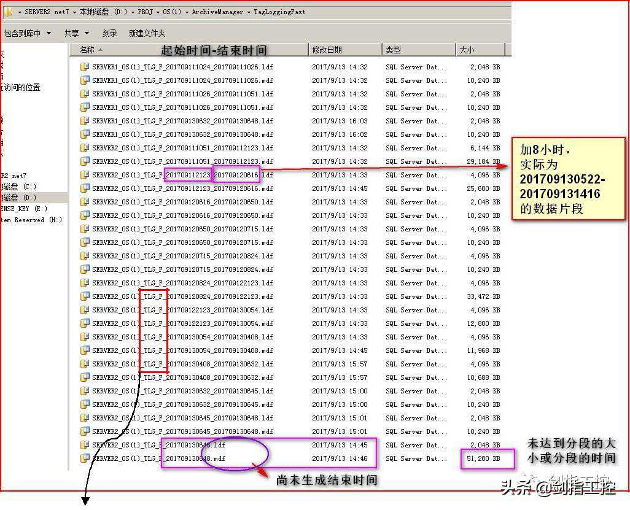Screen dimensions: 630x510
Task: Click icon of SERVER2 201709130054_201709130408.mdf file
Action: pyautogui.click(x=85, y=350)
